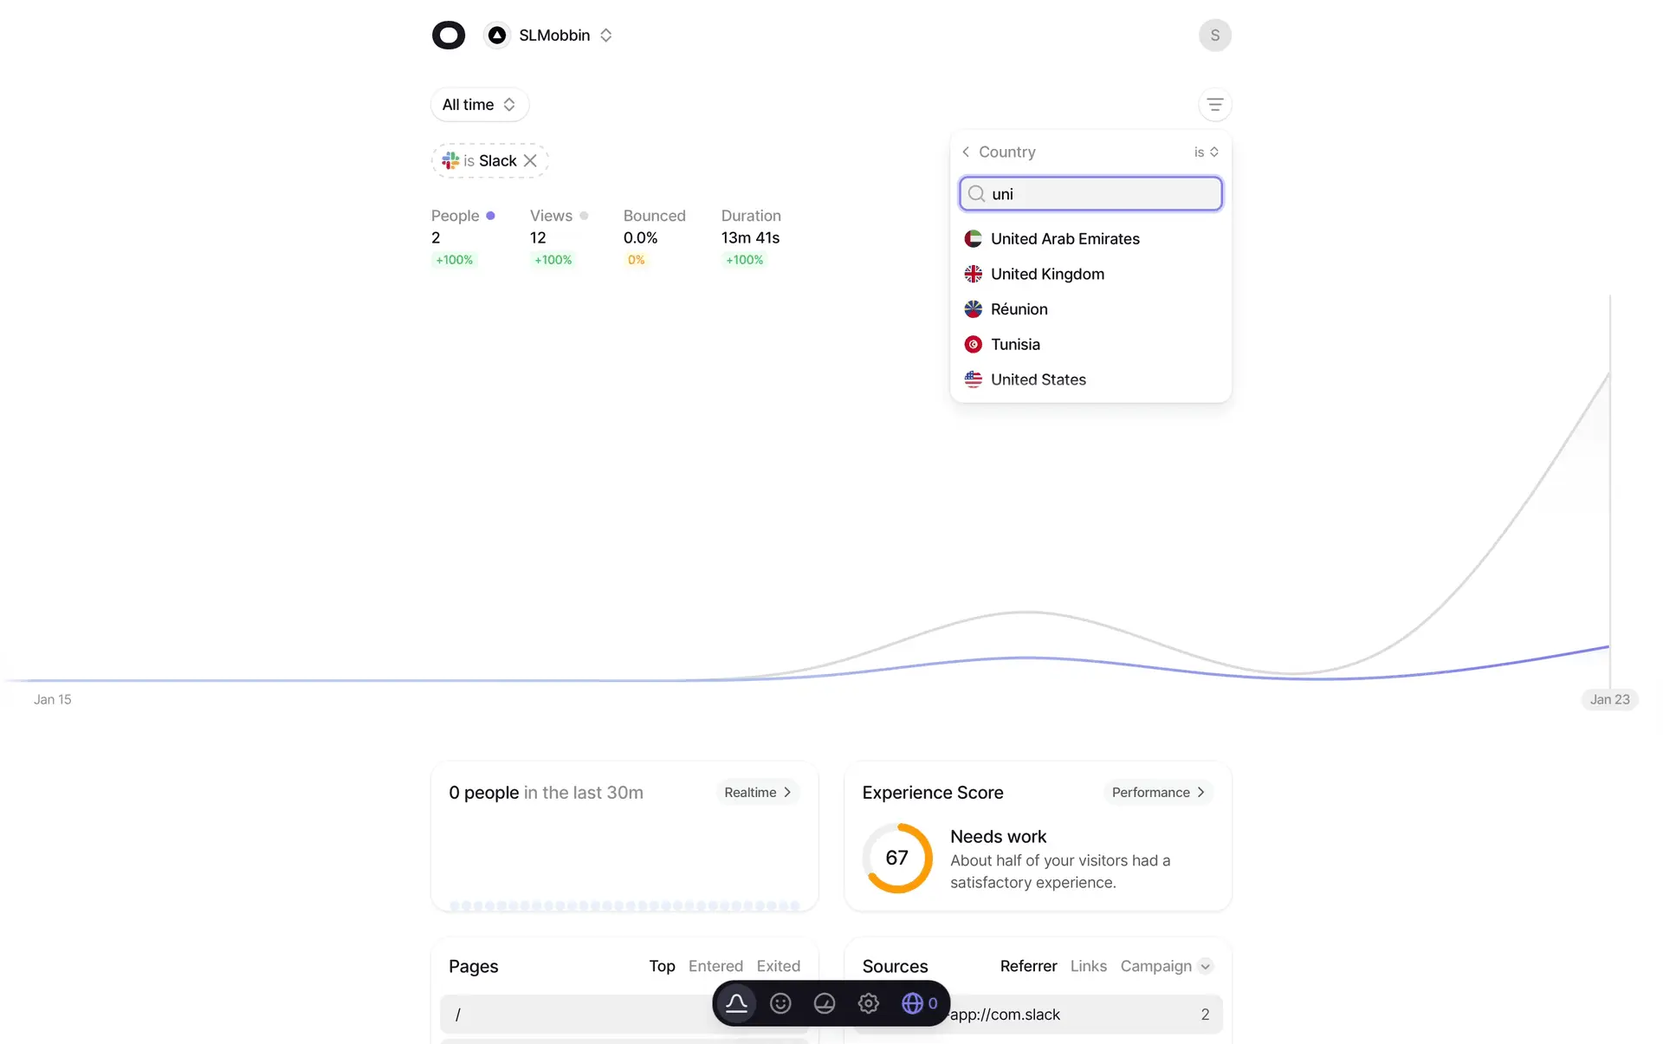Image resolution: width=1663 pixels, height=1044 pixels.
Task: Toggle the People metric series
Action: coord(463,216)
